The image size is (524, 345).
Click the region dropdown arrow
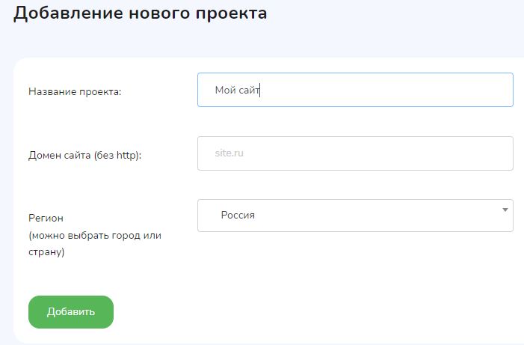[x=505, y=210]
